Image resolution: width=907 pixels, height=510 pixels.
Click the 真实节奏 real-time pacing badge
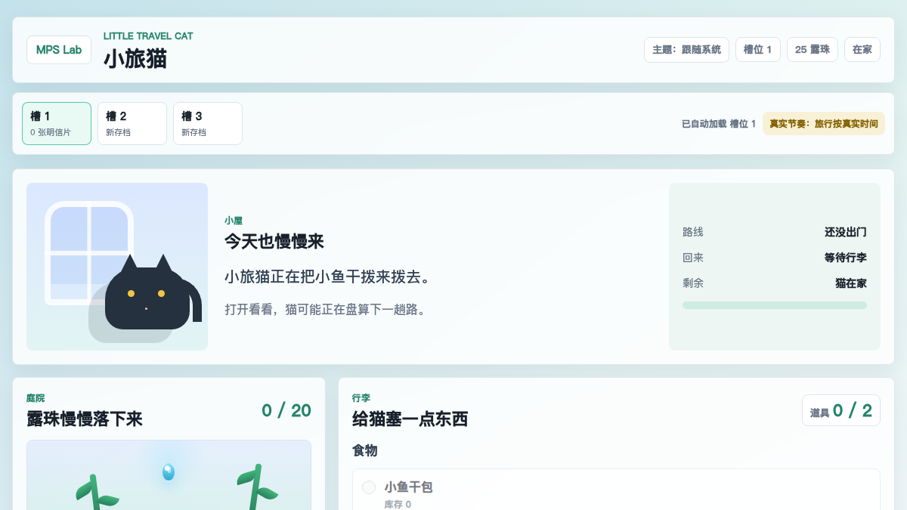823,123
